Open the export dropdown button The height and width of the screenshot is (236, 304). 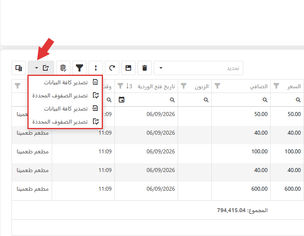41,68
